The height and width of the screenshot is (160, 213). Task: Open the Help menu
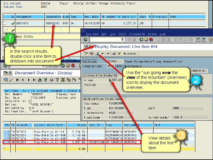[x=163, y=34]
